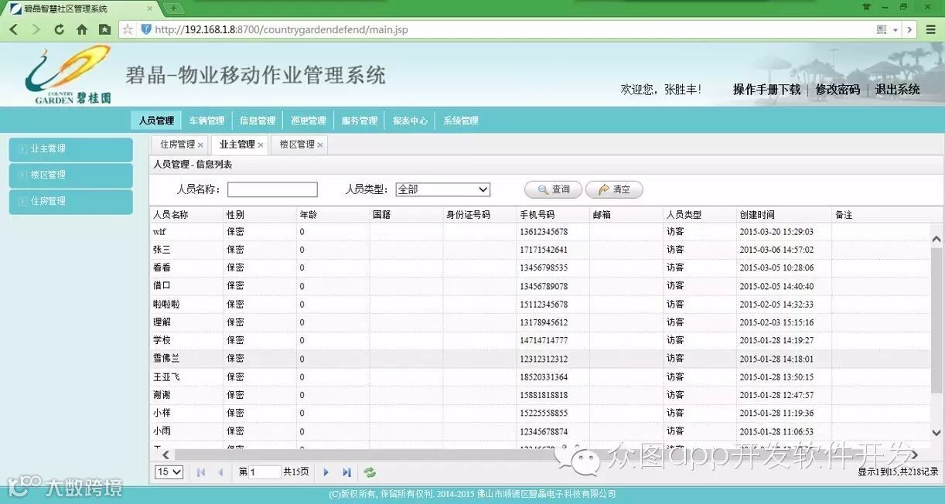Select the row named 王亚飞
Image resolution: width=945 pixels, height=504 pixels.
[540, 377]
